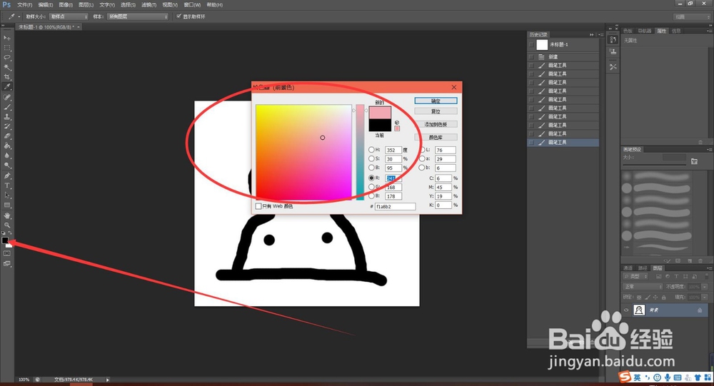Select the Paint Bucket tool
The image size is (714, 386).
coord(7,146)
